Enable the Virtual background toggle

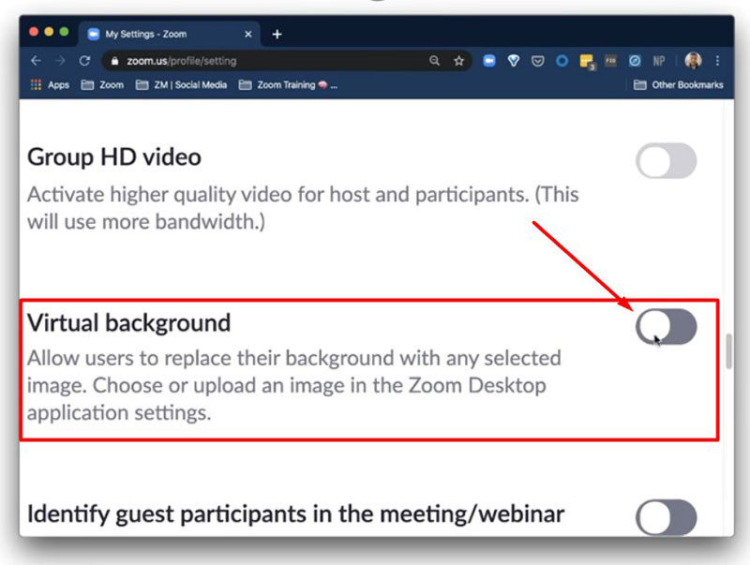coord(667,326)
